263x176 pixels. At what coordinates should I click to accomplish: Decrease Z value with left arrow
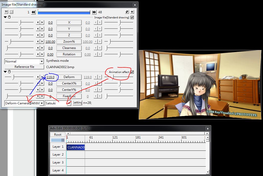click(38, 35)
